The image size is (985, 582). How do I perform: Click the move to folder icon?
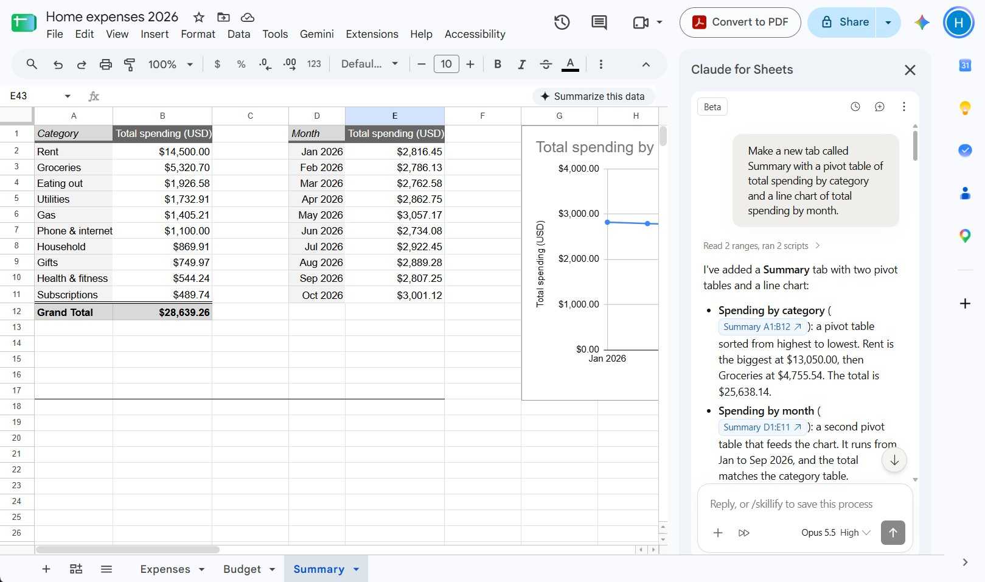click(x=223, y=17)
